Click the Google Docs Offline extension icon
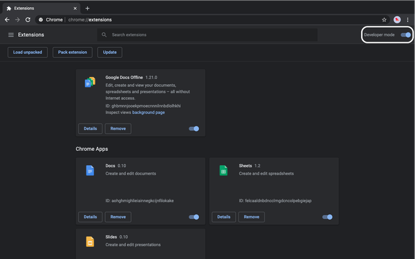The image size is (415, 259). click(x=90, y=82)
